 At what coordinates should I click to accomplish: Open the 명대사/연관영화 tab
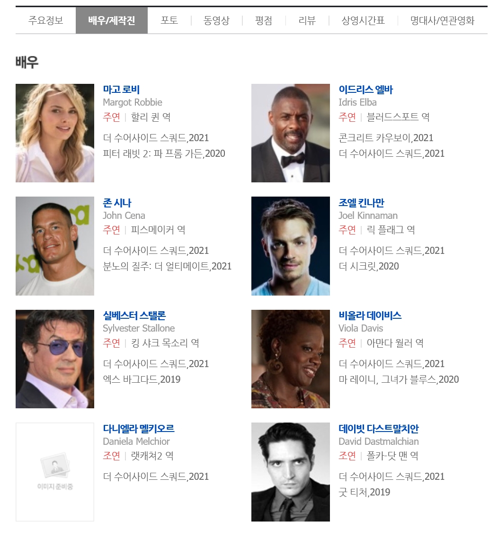pos(442,20)
